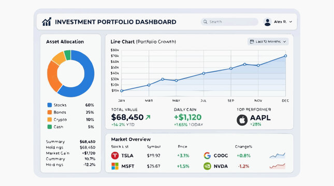Click the search magnifier icon
Viewport: 334px width, 186px height.
coord(206,22)
